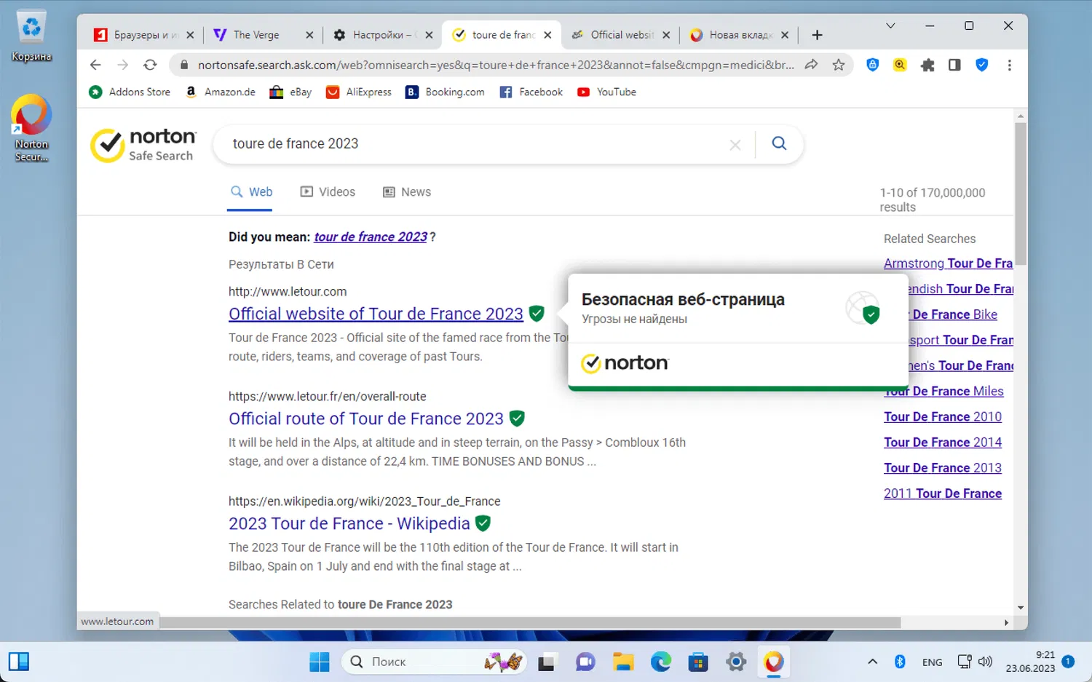Screen dimensions: 1092x682
Task: Click the green shield beside the Wikipedia result
Action: tap(483, 523)
